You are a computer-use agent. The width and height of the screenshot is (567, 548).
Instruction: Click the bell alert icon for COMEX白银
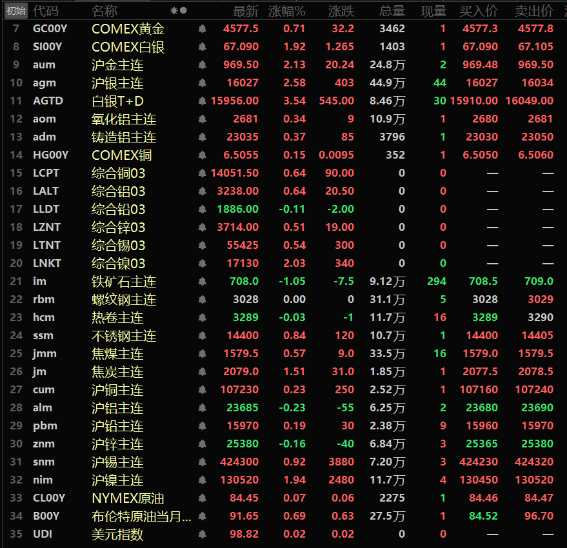(x=202, y=46)
